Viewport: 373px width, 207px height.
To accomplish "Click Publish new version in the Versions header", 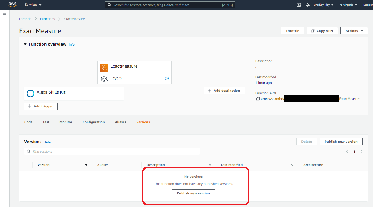I will [x=341, y=142].
